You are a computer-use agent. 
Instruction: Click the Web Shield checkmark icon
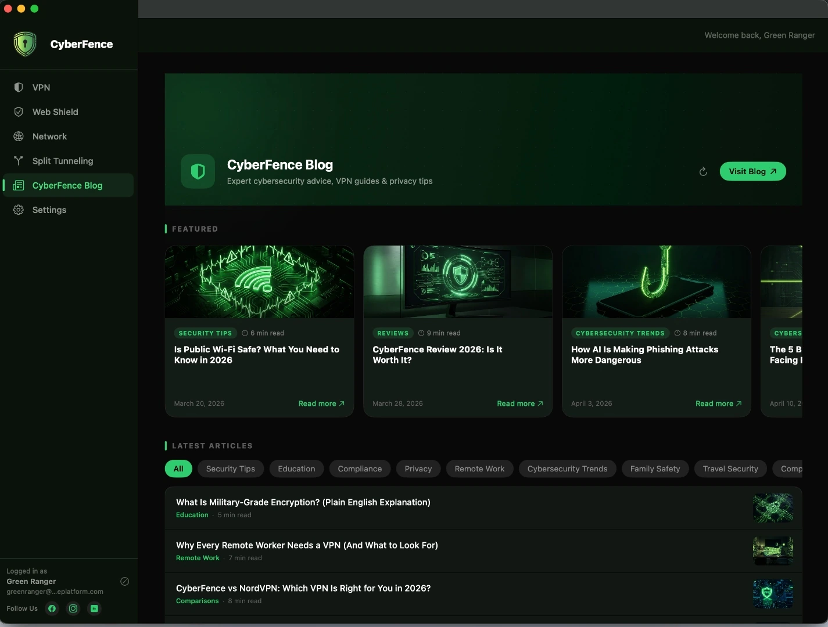(19, 112)
